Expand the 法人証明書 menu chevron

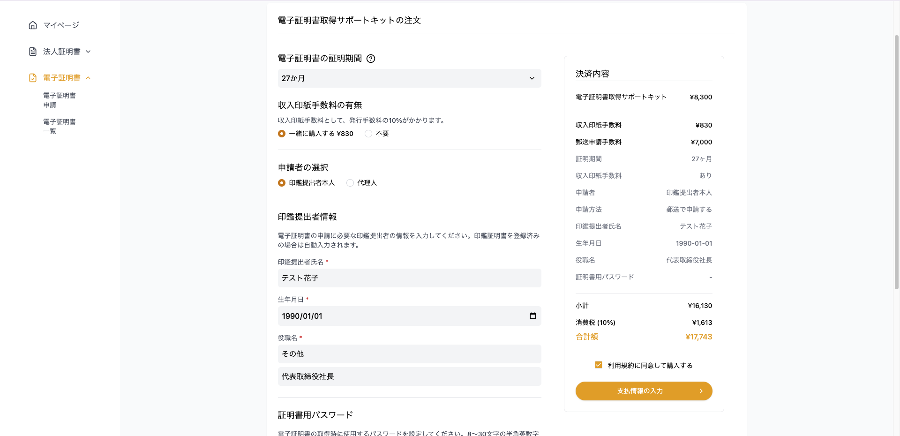click(x=88, y=52)
